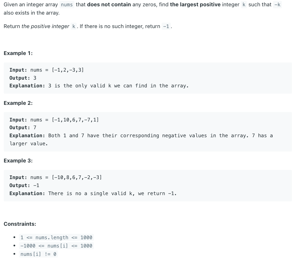Click the bold phrase does not contain
This screenshot has width=298, height=263.
point(109,5)
